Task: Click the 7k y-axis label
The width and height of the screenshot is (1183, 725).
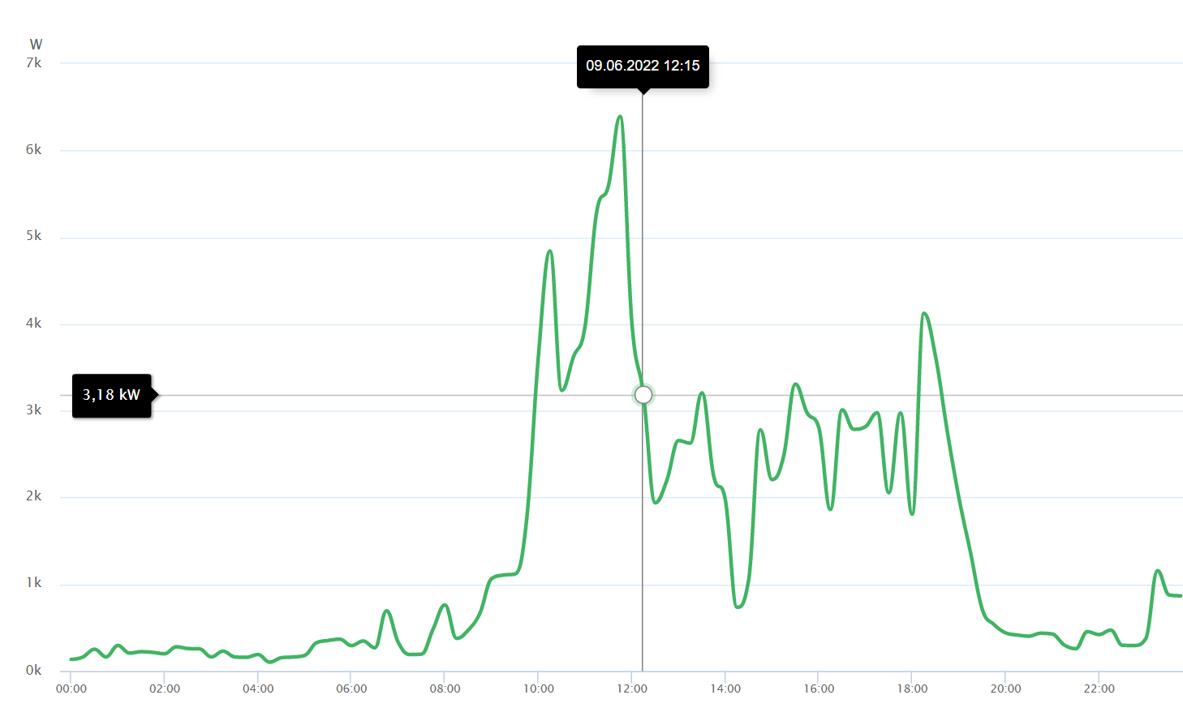Action: 34,62
